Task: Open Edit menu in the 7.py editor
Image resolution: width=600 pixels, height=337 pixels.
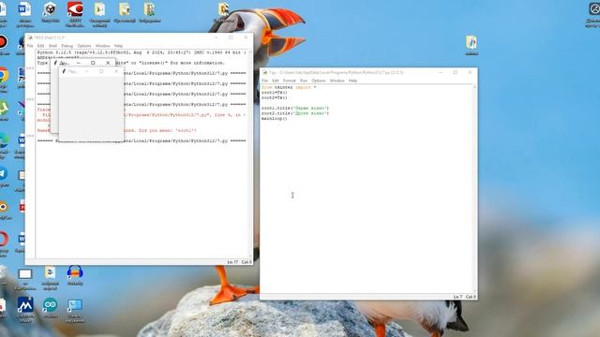Action: click(x=276, y=81)
